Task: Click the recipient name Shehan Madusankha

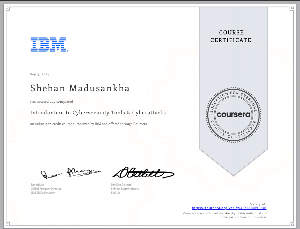Action: coord(80,88)
